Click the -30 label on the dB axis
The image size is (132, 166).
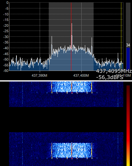[x=6, y=37]
